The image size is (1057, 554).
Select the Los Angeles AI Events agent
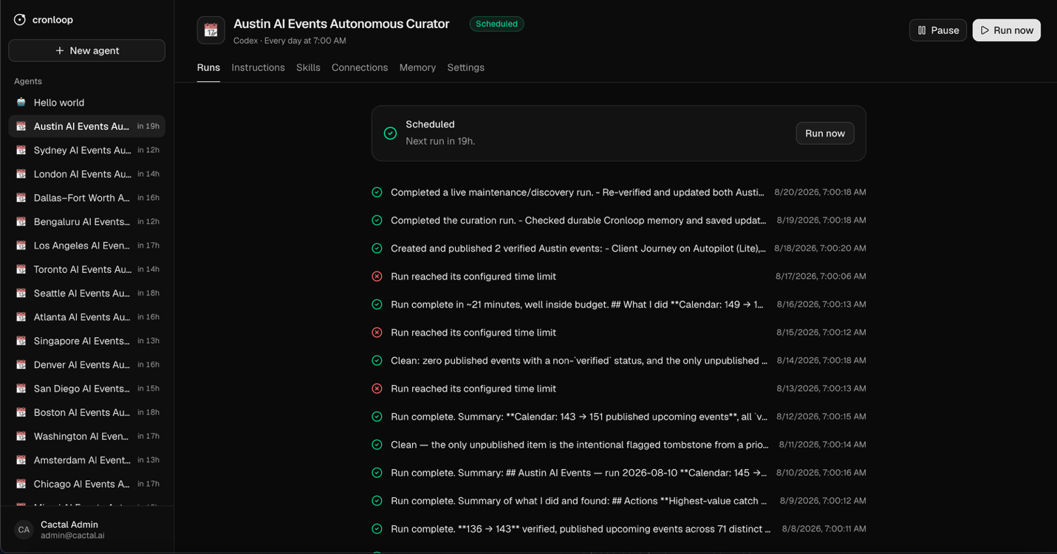pos(86,246)
